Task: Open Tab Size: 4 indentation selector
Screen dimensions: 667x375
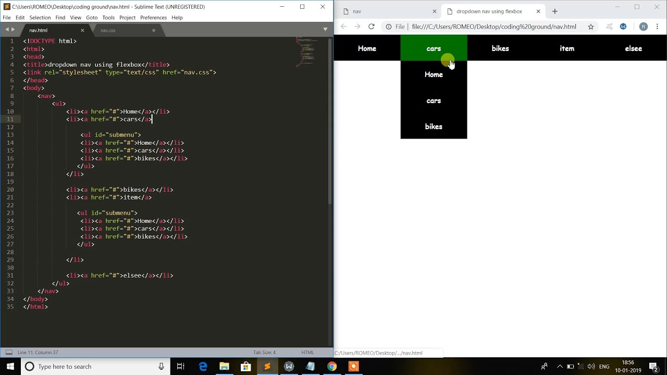Action: pyautogui.click(x=264, y=353)
